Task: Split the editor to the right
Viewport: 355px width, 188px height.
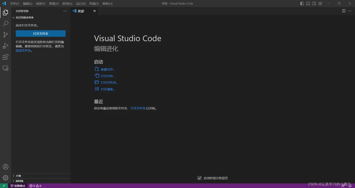Action: [344, 11]
